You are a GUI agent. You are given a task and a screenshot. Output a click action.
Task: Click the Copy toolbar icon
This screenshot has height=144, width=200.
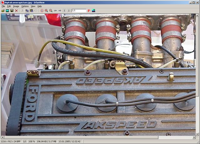tap(27, 11)
